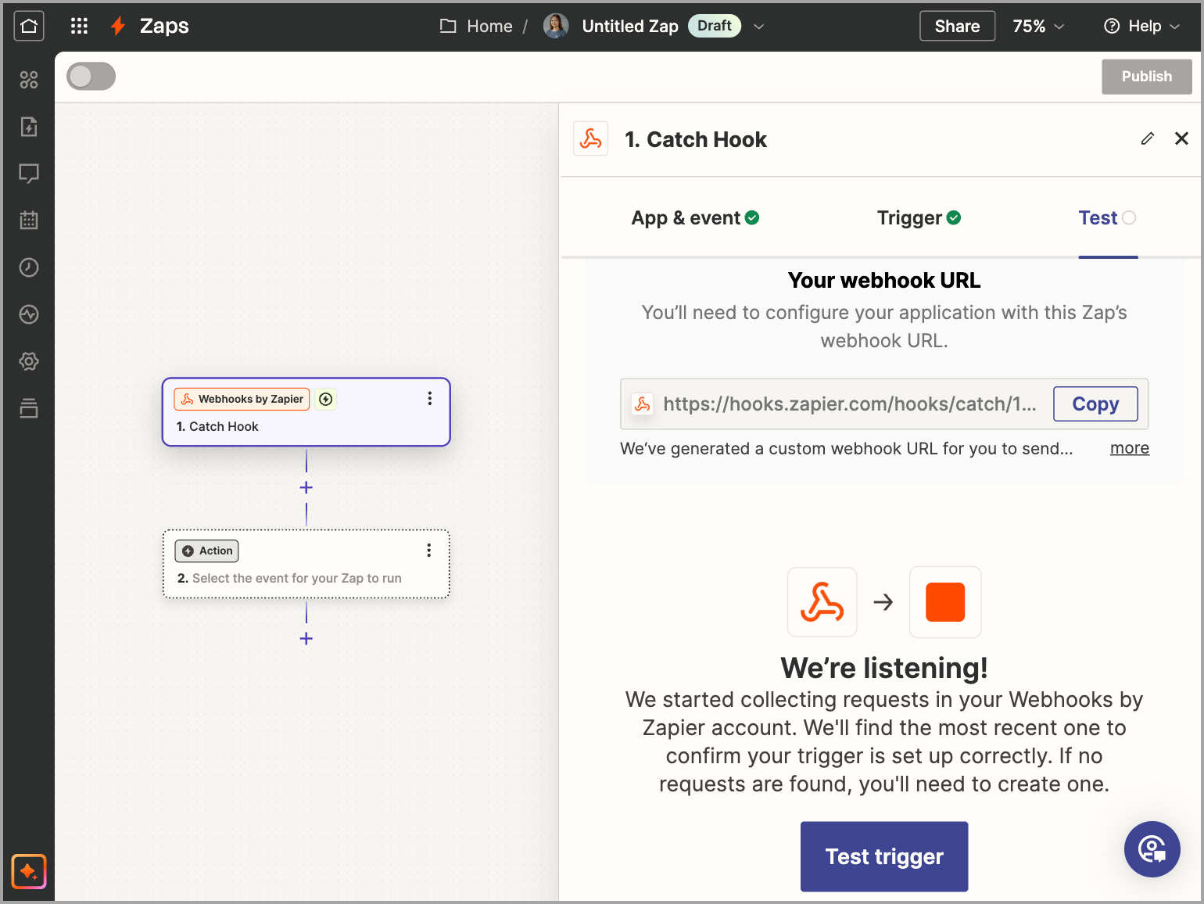Close the Catch Hook panel
1204x904 pixels.
pyautogui.click(x=1181, y=138)
